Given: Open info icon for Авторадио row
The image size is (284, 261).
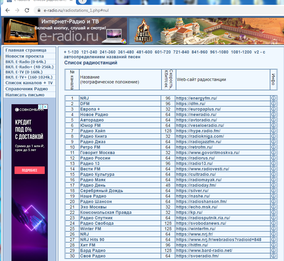Looking at the screenshot, I should tap(273, 120).
